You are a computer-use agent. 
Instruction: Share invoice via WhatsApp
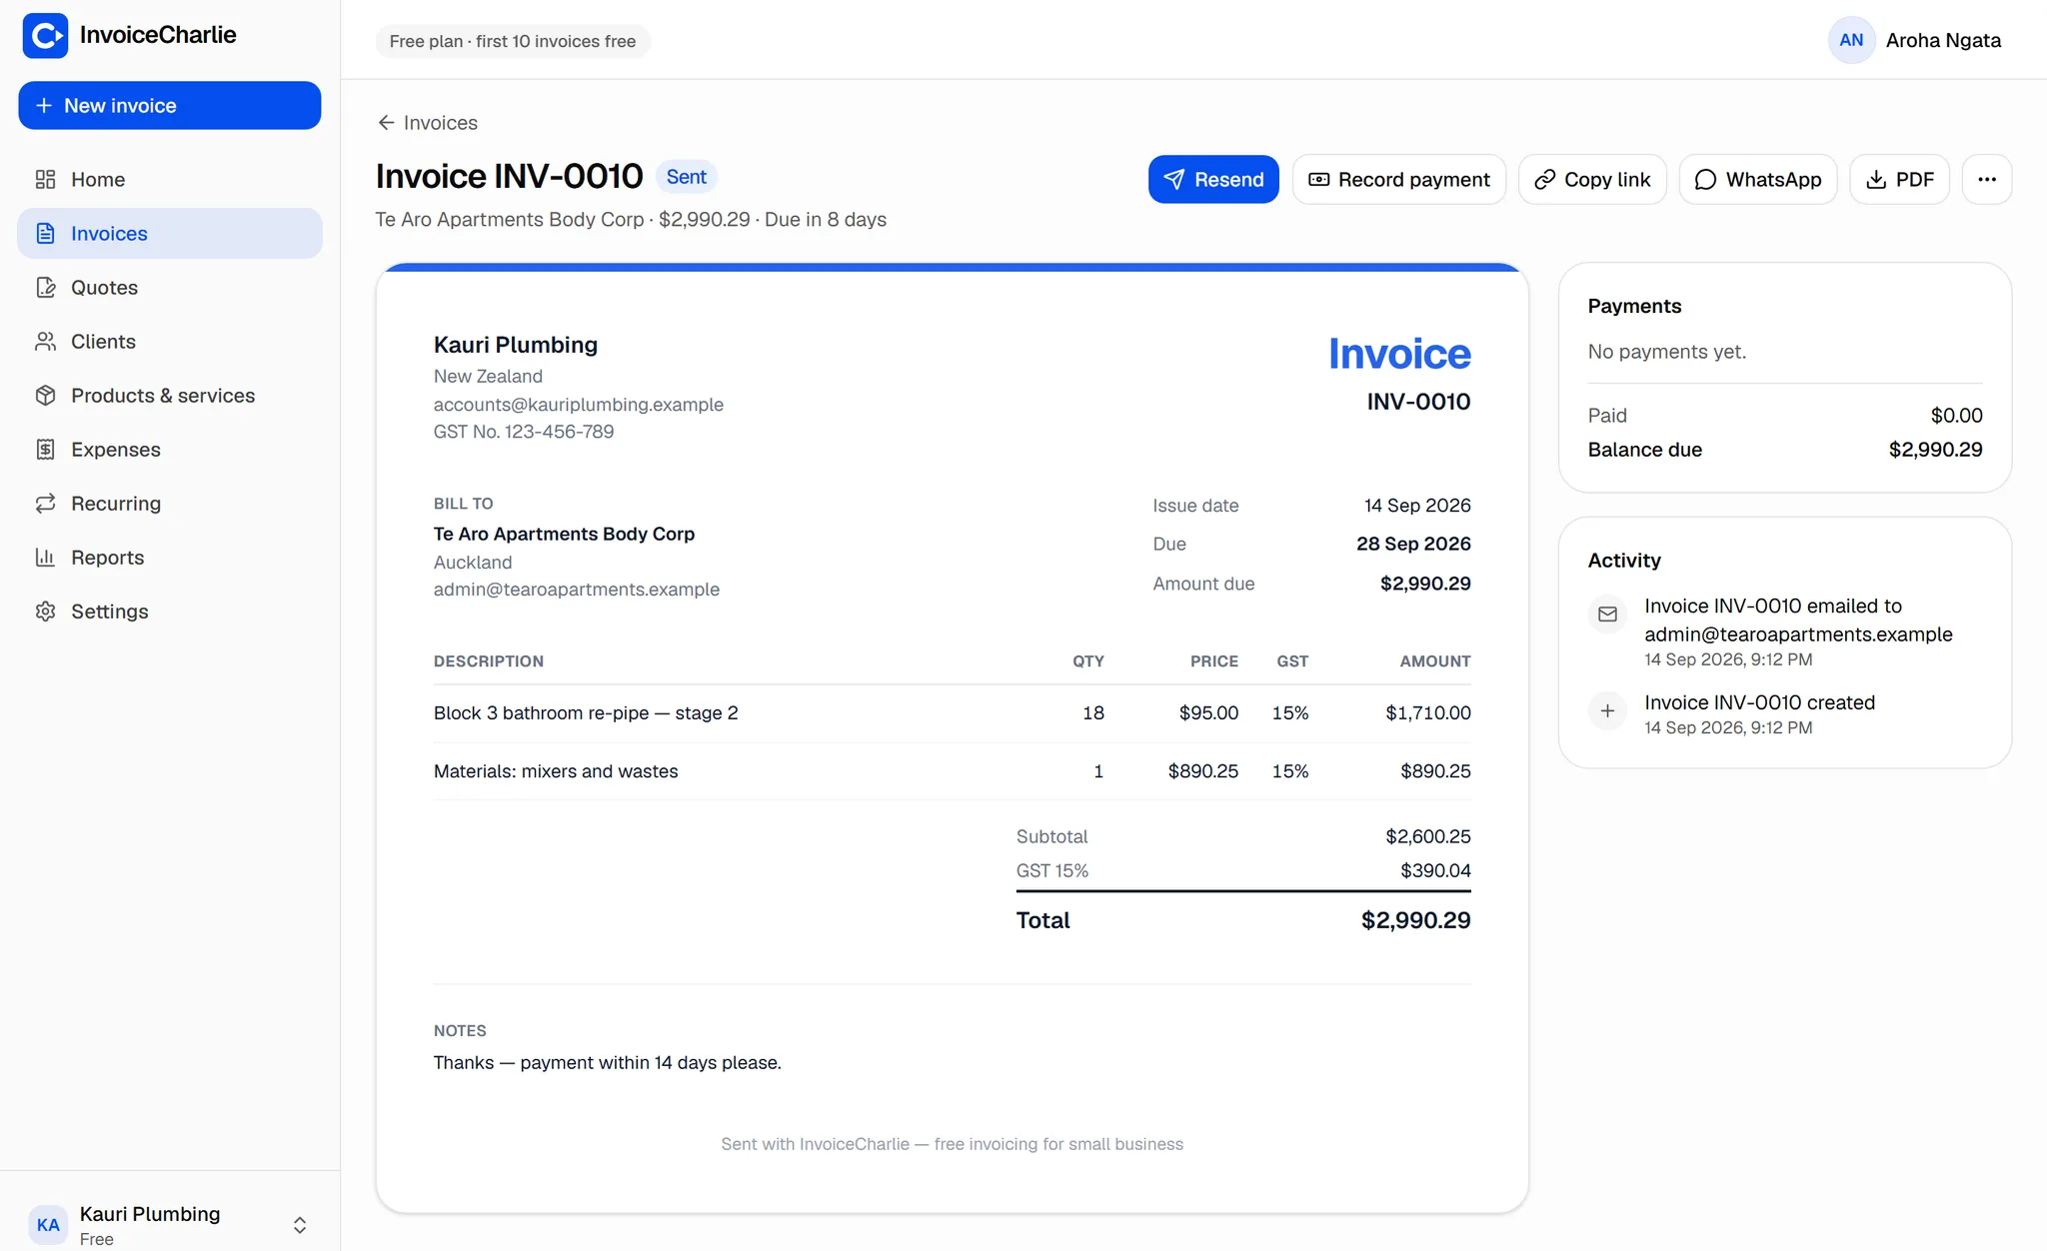[x=1758, y=180]
